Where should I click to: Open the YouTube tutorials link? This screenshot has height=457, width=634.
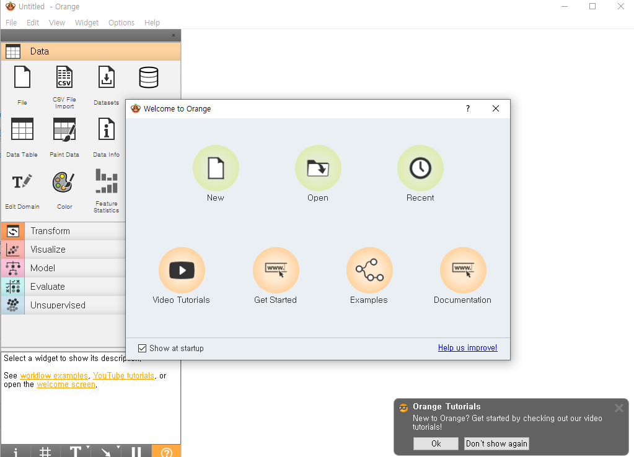coord(124,375)
